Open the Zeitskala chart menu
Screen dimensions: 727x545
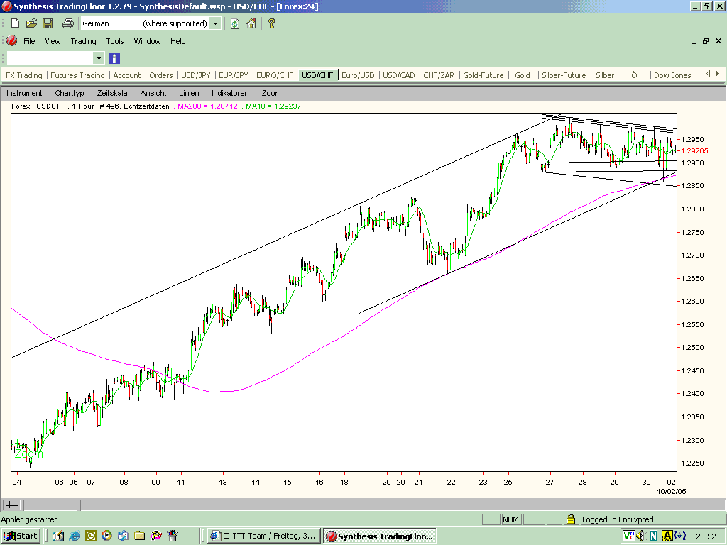(x=112, y=93)
